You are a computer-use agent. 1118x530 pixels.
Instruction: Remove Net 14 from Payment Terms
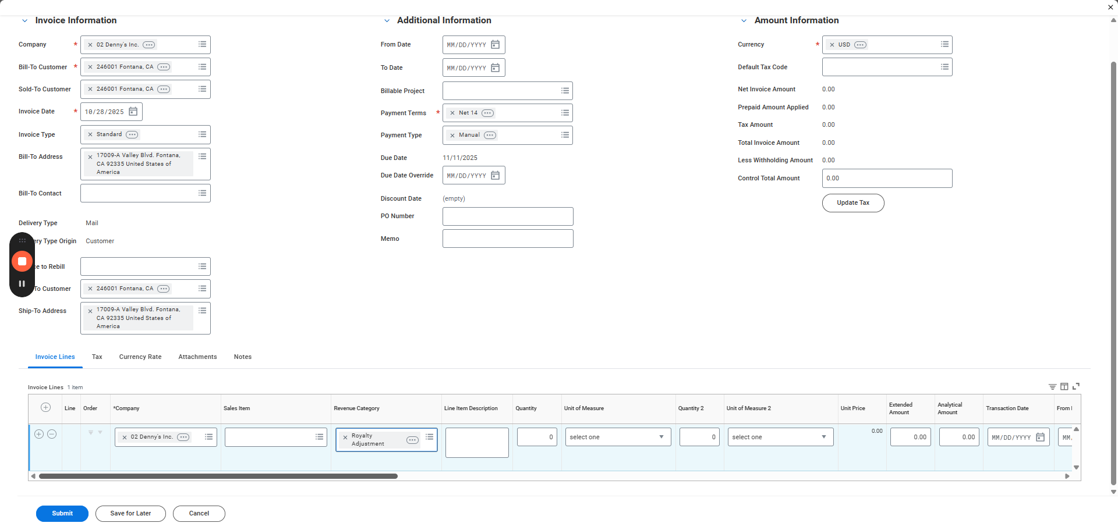pos(452,113)
